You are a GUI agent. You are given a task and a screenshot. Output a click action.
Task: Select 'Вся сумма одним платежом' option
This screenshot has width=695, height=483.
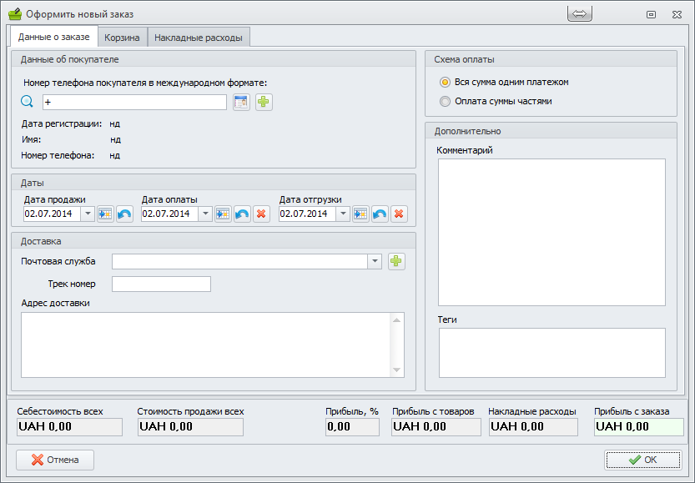coord(445,83)
